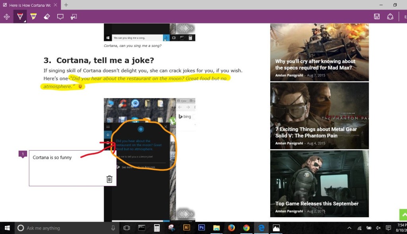The height and width of the screenshot is (234, 407).
Task: Show hidden icons in the system tray
Action: click(x=349, y=228)
